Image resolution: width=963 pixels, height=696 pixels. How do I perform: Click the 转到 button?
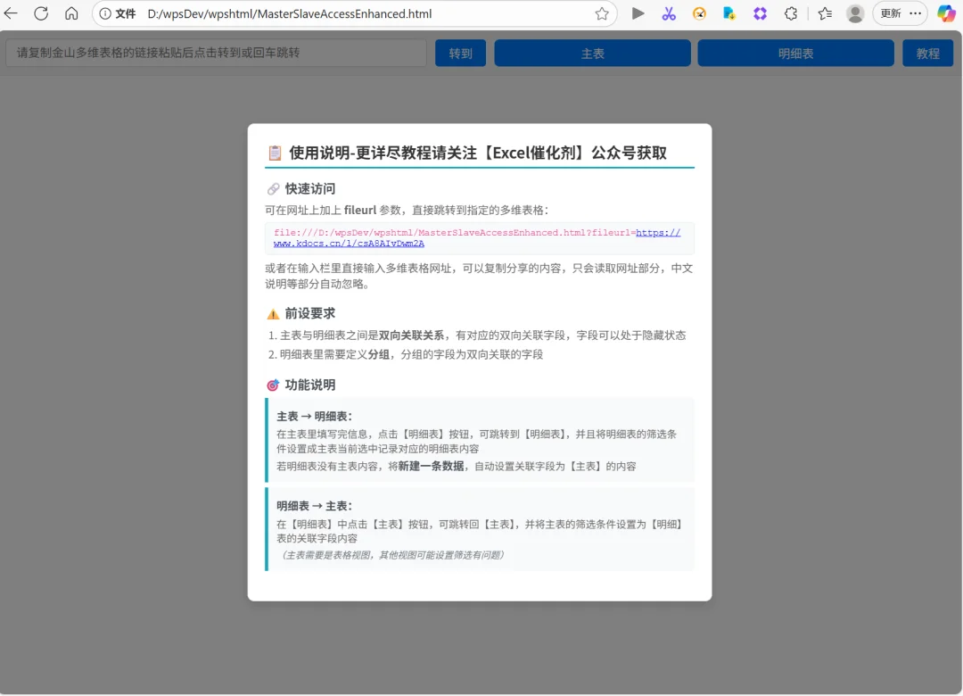coord(461,54)
